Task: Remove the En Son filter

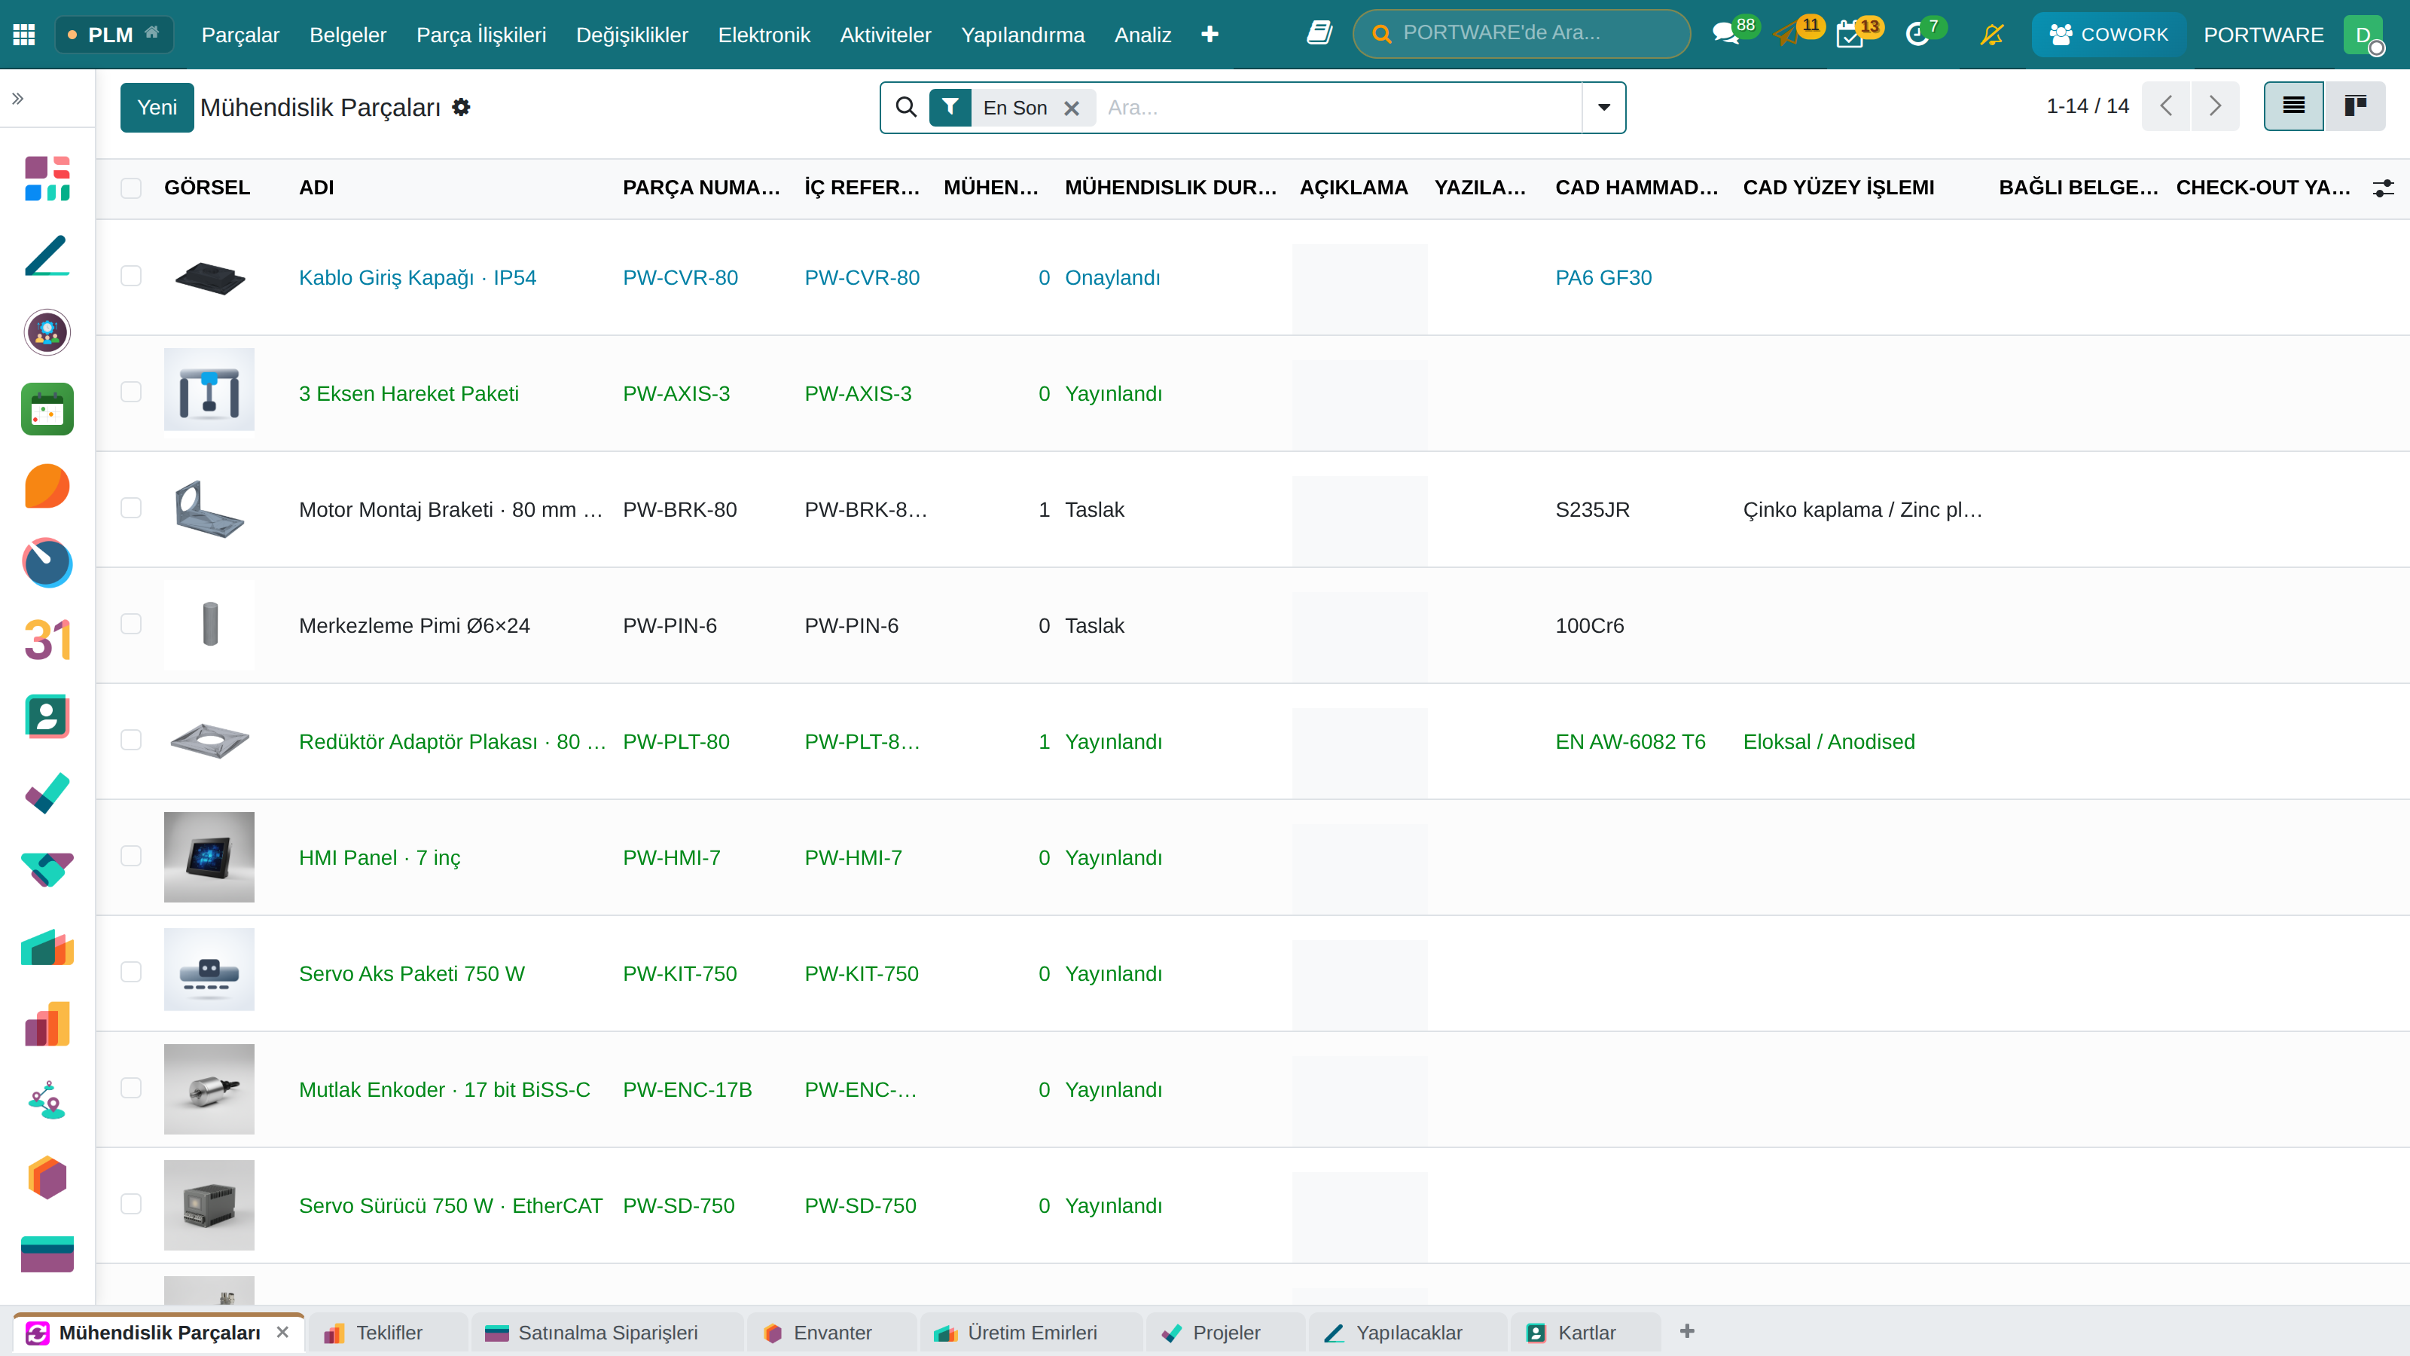Action: [1072, 108]
